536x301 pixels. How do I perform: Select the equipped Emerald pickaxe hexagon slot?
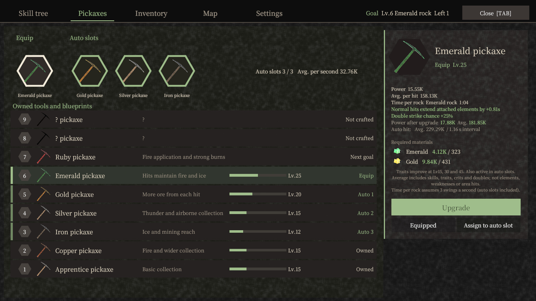[35, 71]
